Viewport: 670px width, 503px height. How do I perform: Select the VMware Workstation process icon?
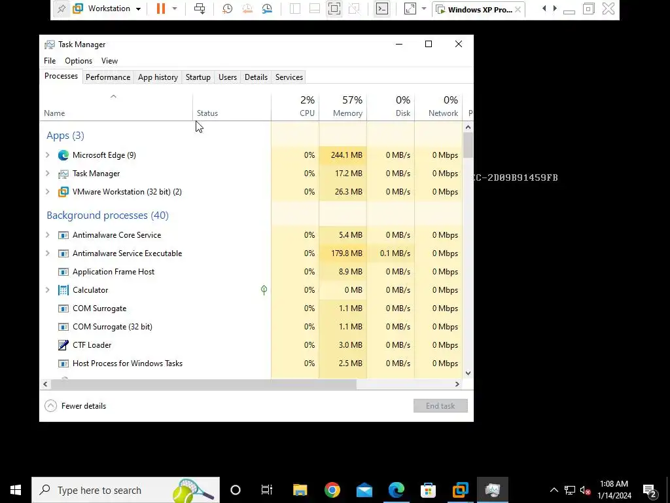point(63,192)
